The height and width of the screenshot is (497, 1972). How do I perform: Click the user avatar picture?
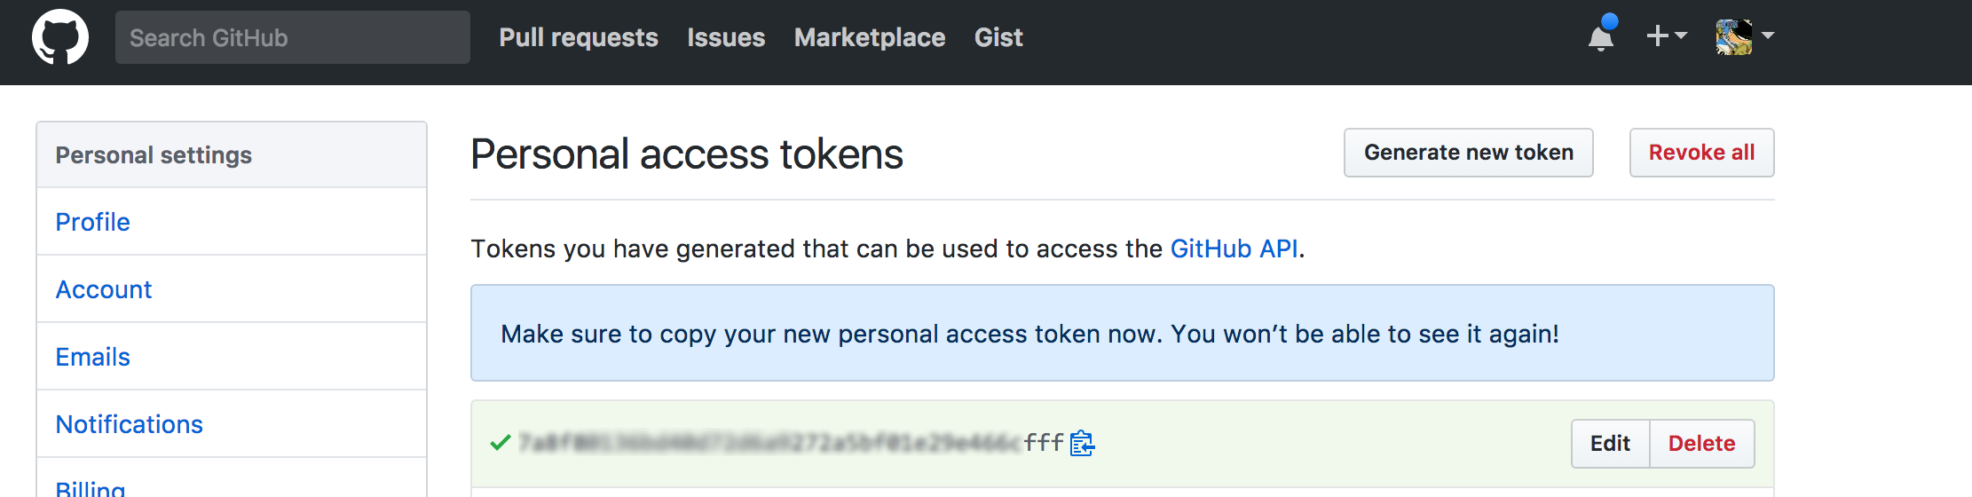(x=1734, y=36)
